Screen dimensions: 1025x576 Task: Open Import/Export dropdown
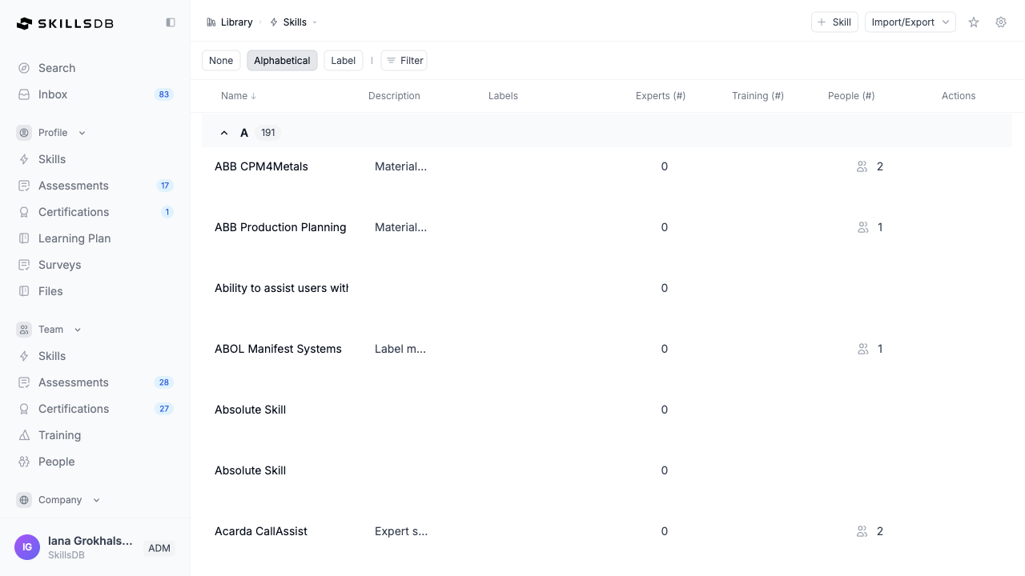coord(910,22)
